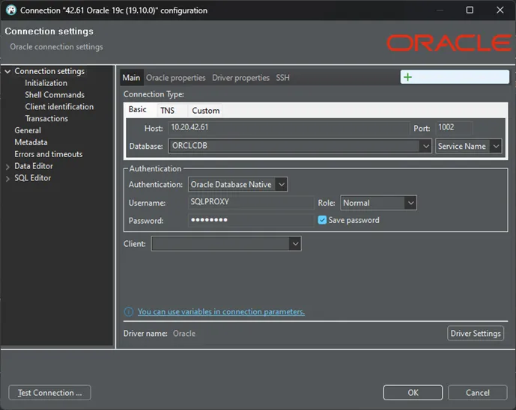516x410 pixels.
Task: Expand the Data Editor tree node
Action: (x=7, y=167)
